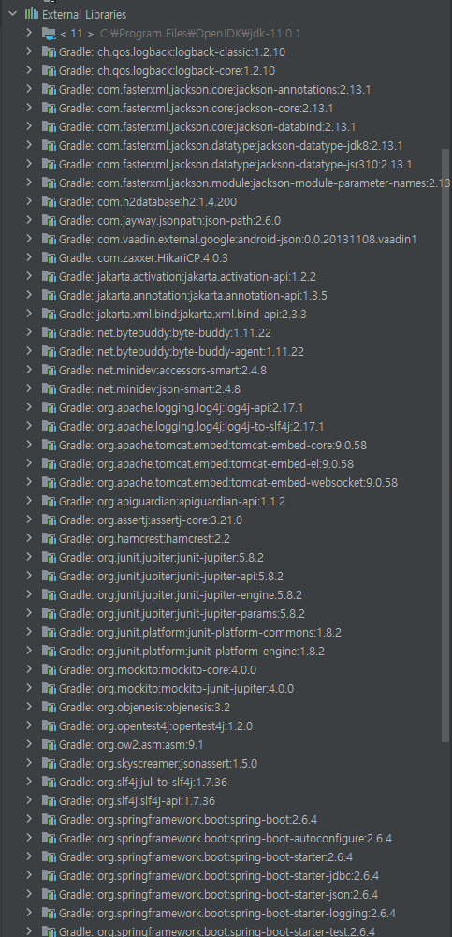This screenshot has width=452, height=937.
Task: Expand accessors-smart:2.4.8 library node
Action: [x=29, y=370]
